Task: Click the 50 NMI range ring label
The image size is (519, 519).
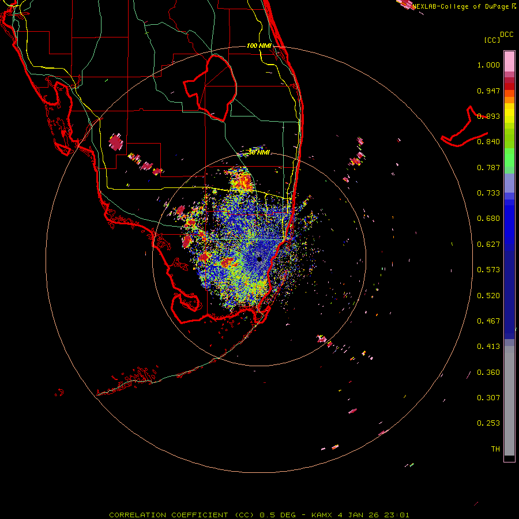Action: coord(259,152)
